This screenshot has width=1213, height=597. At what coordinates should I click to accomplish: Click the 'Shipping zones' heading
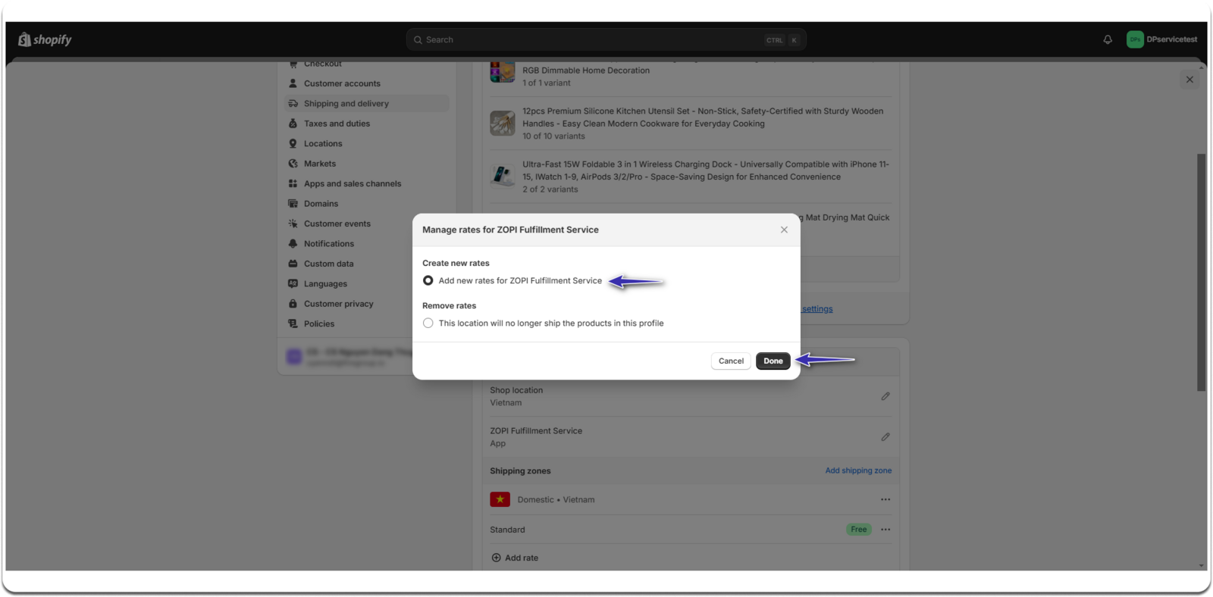520,471
